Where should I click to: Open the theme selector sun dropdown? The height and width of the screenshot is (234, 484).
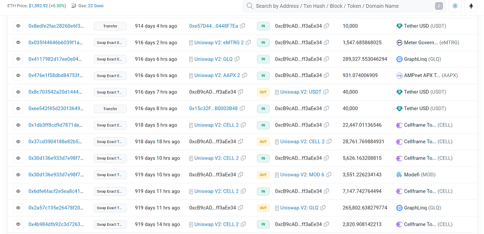455,6
